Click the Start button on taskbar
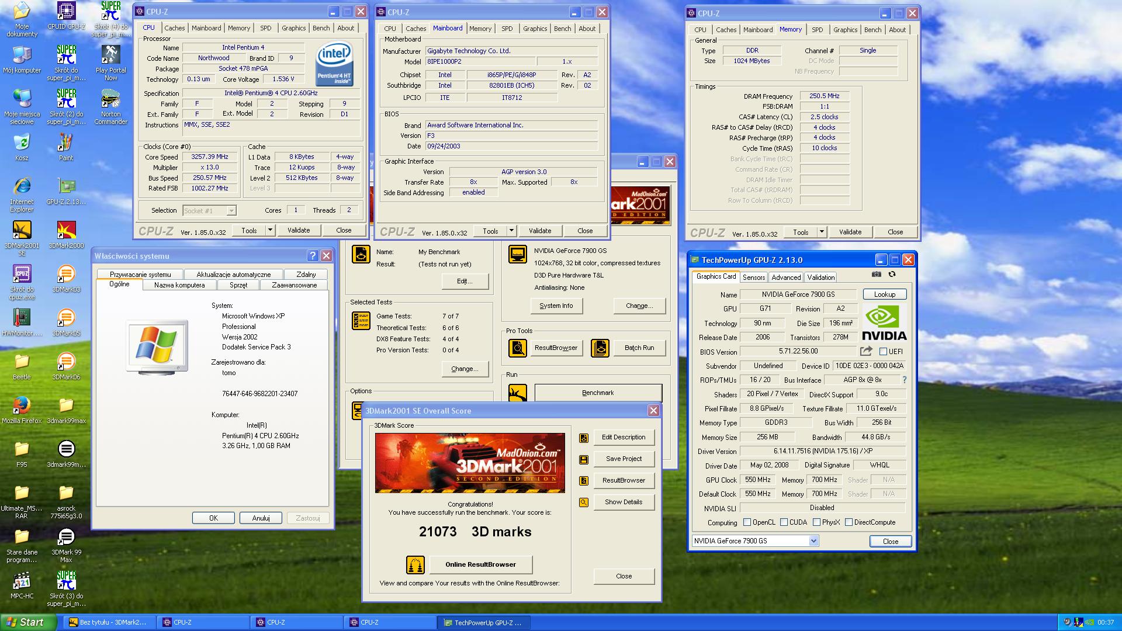 point(28,622)
